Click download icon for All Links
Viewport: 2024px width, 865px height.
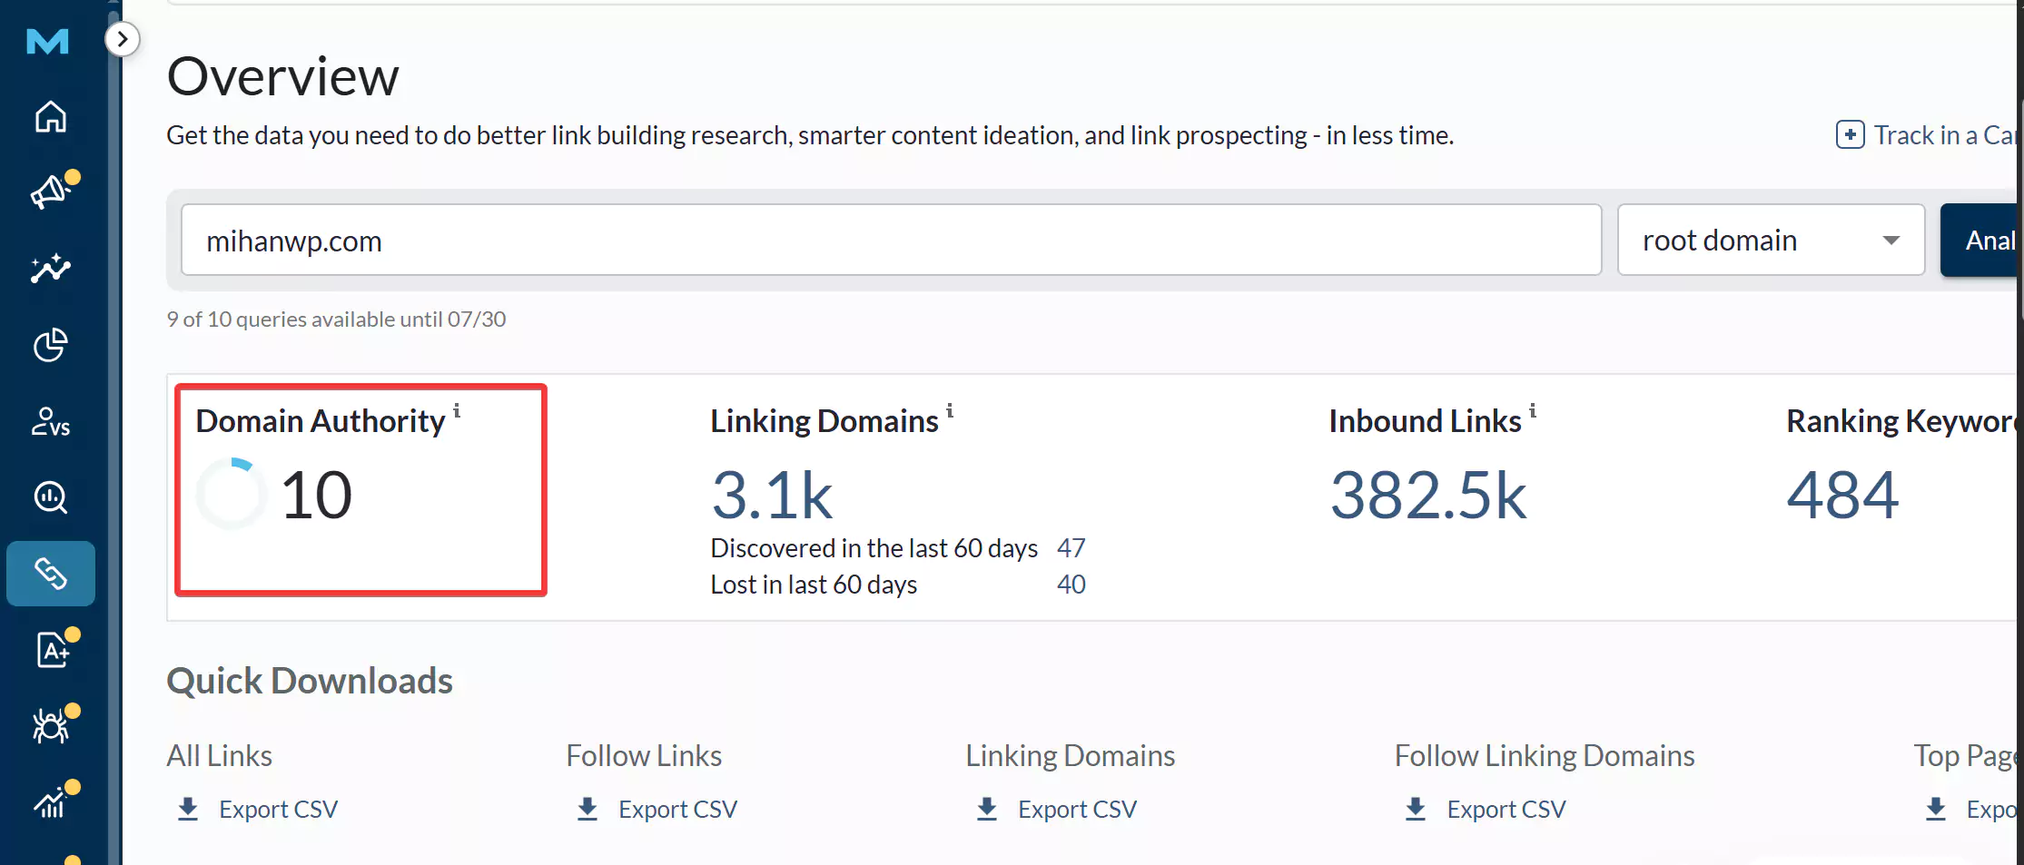point(188,809)
